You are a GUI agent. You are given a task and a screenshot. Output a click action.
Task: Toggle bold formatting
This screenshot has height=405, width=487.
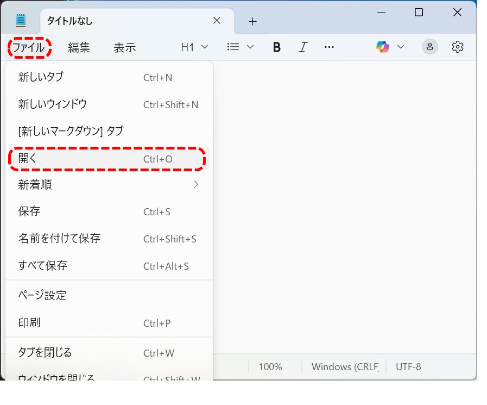277,47
